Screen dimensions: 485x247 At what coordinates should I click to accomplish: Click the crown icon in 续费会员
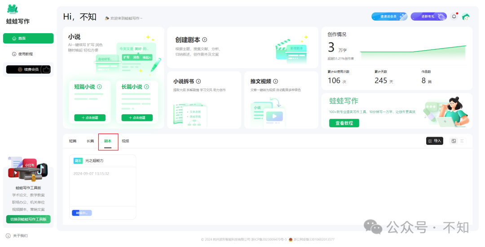click(x=20, y=69)
